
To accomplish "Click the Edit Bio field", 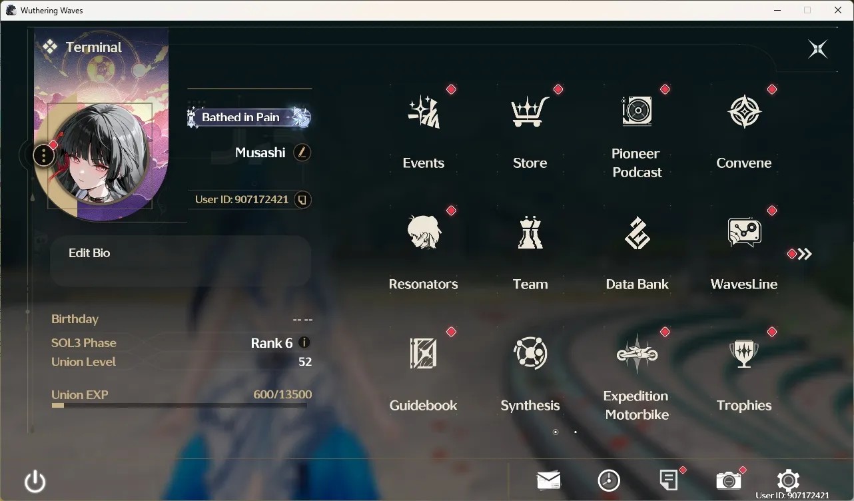I will tap(181, 261).
